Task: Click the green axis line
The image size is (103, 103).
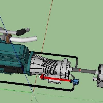Action: [x=16, y=91]
